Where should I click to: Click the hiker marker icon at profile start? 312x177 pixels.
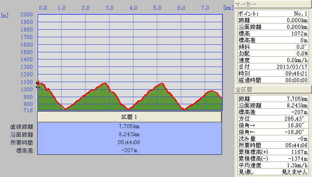click(38, 84)
